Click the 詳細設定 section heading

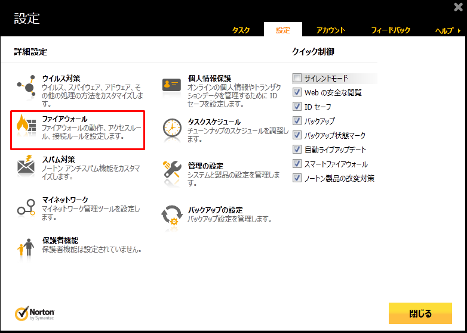pyautogui.click(x=30, y=52)
